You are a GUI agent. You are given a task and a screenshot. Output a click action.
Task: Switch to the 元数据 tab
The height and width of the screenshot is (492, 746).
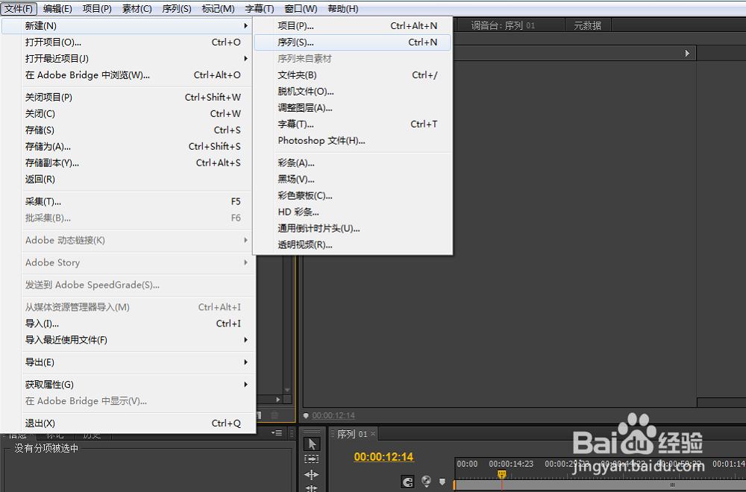[587, 25]
